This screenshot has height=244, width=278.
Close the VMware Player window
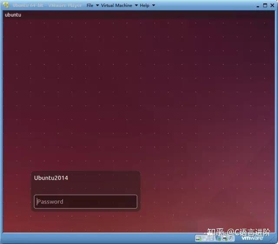click(x=272, y=6)
